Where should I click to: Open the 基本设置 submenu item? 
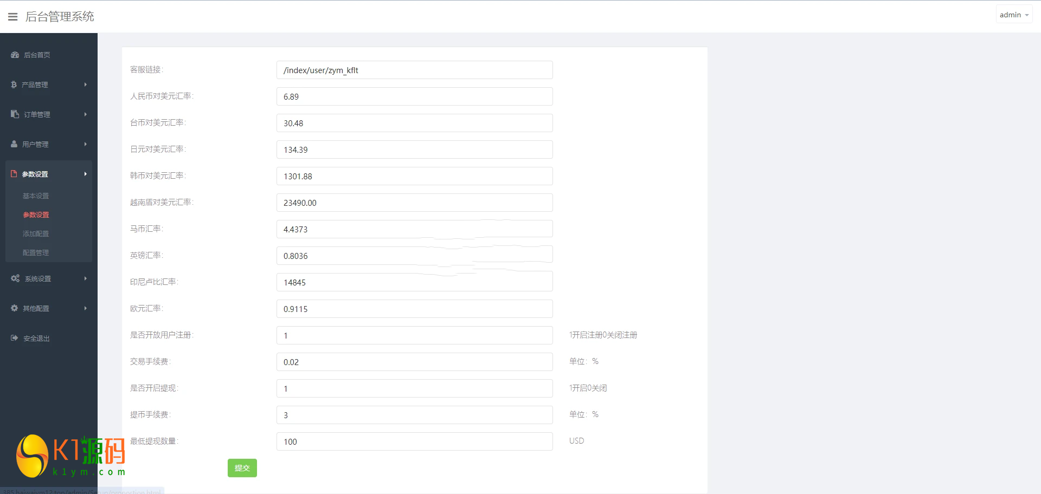[x=36, y=196]
